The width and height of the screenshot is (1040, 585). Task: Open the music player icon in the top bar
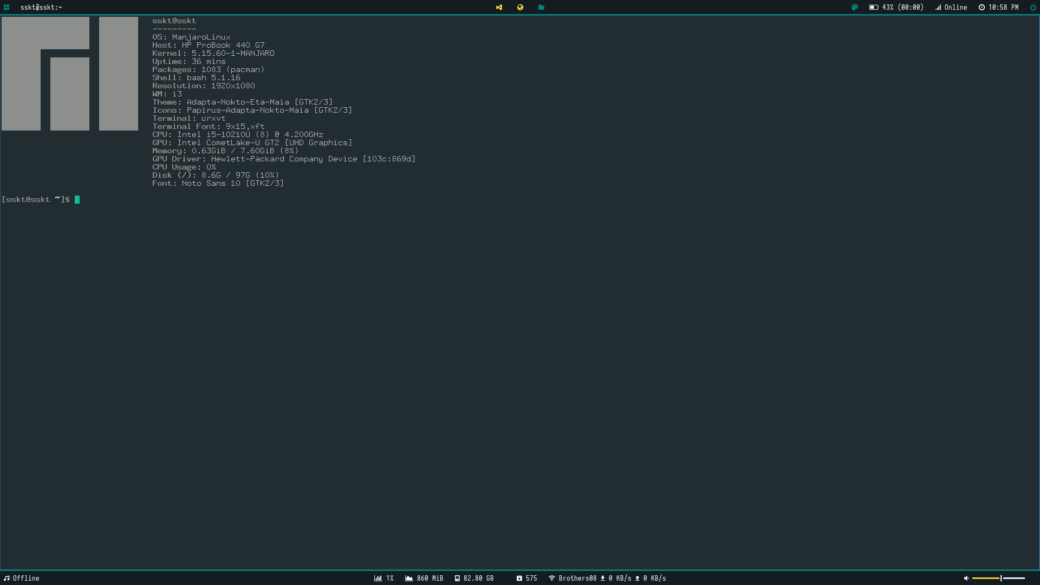coord(499,8)
